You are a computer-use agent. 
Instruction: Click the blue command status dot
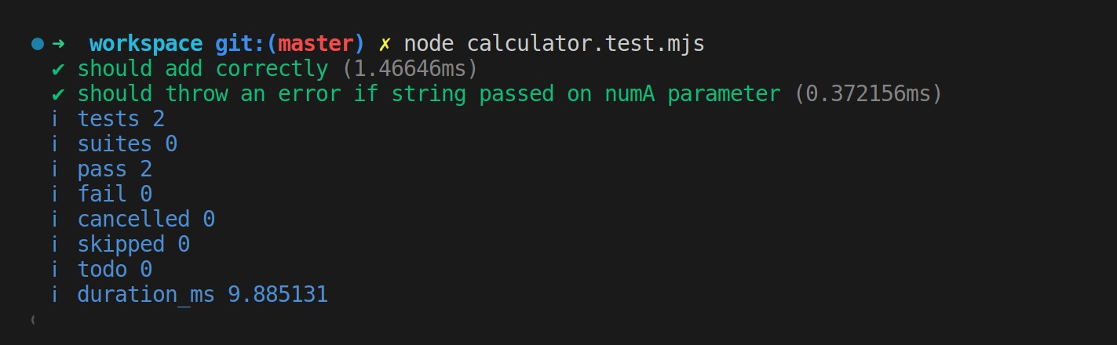tap(37, 44)
